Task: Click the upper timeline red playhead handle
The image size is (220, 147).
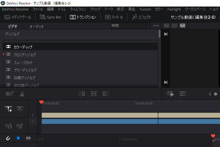Action: pos(41,102)
